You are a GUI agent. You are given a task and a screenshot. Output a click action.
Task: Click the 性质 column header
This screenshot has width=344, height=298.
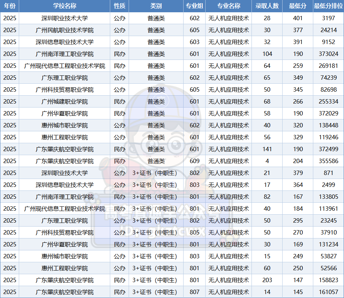[x=119, y=6]
